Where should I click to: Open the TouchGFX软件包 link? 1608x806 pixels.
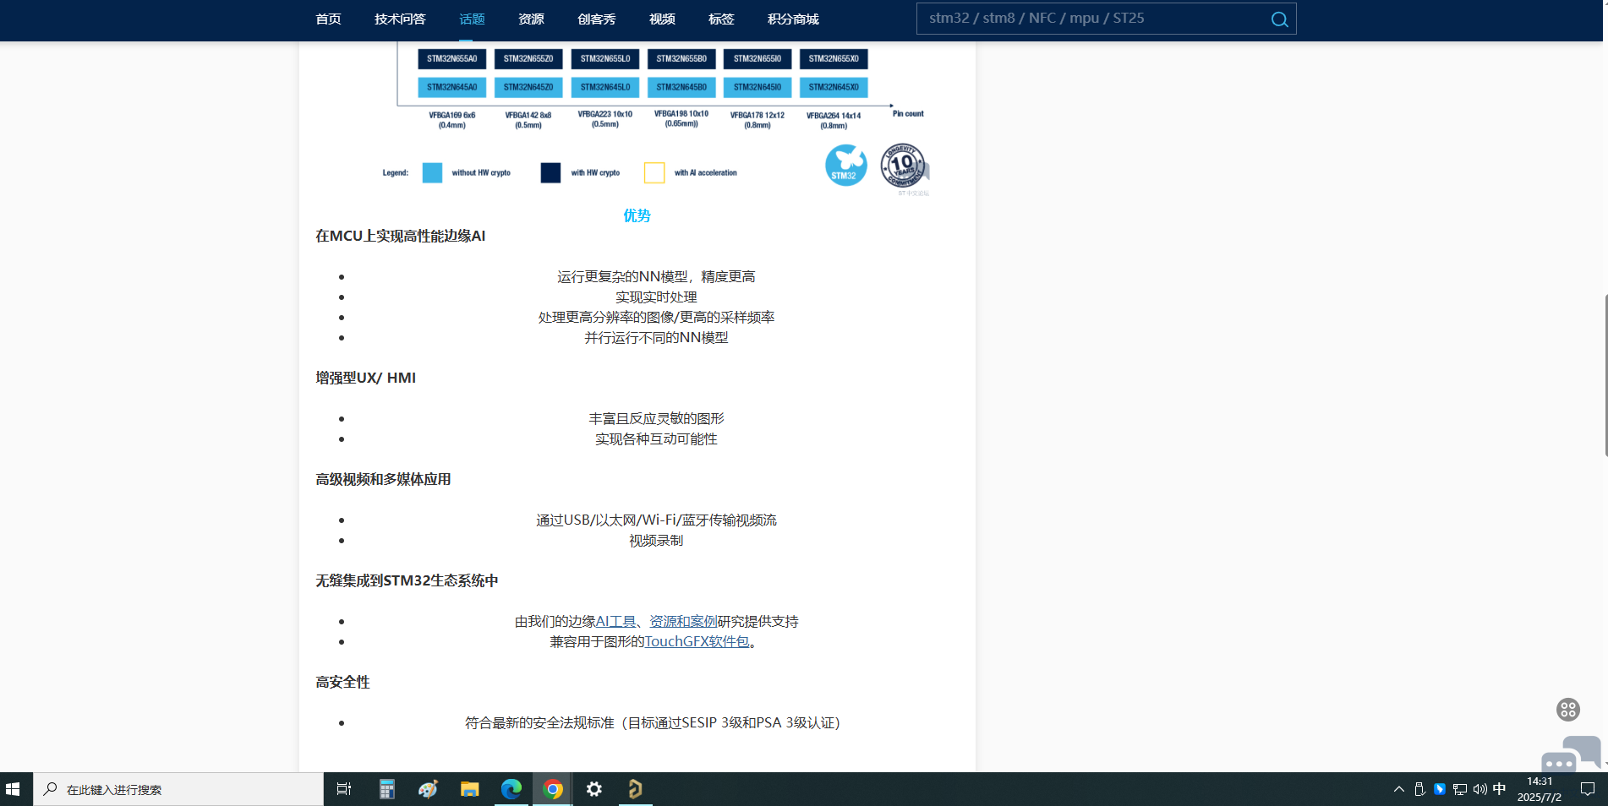pyautogui.click(x=697, y=641)
